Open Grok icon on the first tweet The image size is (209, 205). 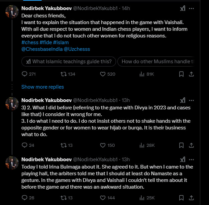183,8
